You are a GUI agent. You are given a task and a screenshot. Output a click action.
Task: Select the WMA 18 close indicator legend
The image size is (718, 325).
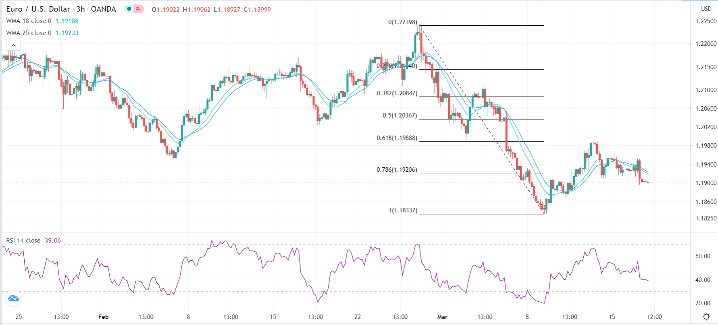coord(28,21)
